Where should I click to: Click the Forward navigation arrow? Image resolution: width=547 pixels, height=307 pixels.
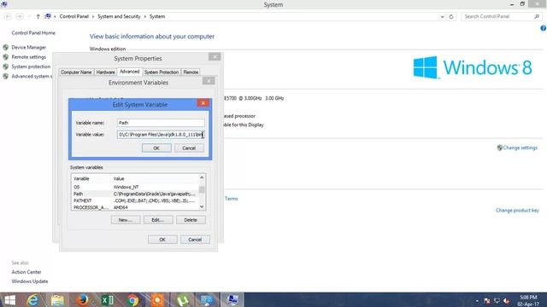coord(20,16)
